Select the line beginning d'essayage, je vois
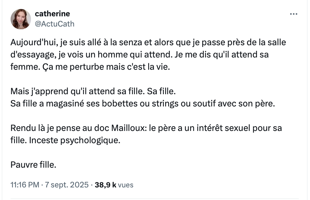This screenshot has height=200, width=310. coord(140,55)
